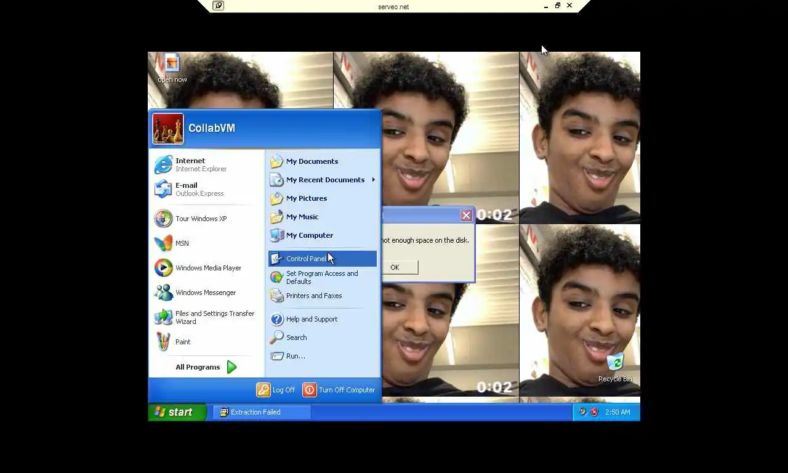Restore down the serveo.net window

click(x=558, y=6)
